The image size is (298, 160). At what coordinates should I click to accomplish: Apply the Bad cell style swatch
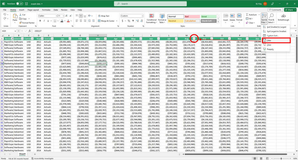pyautogui.click(x=192, y=16)
